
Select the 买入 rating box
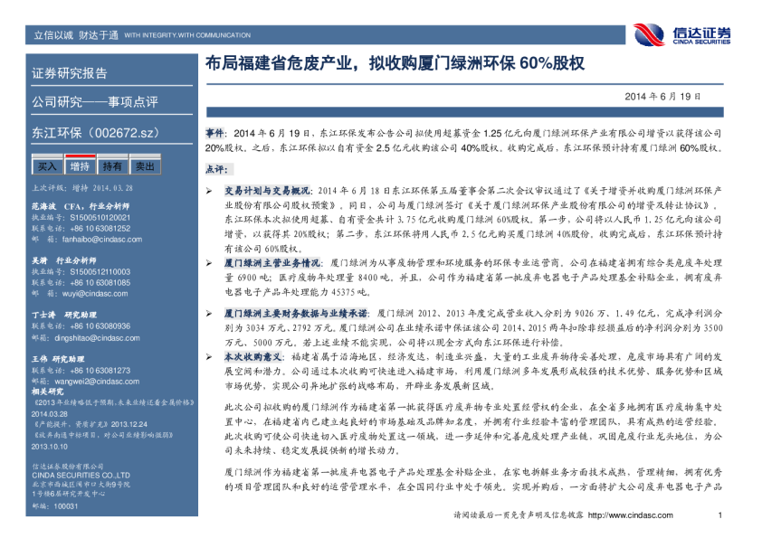pyautogui.click(x=47, y=166)
